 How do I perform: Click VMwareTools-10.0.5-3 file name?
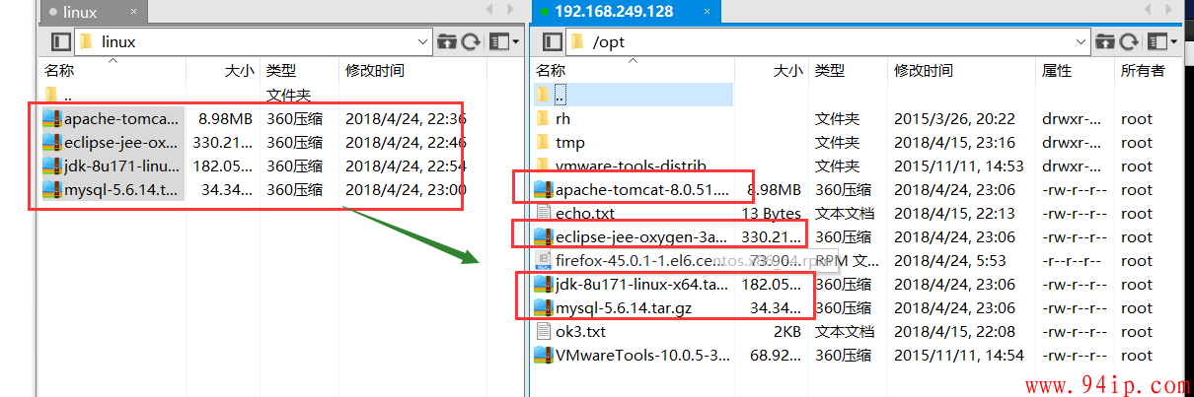tap(642, 355)
